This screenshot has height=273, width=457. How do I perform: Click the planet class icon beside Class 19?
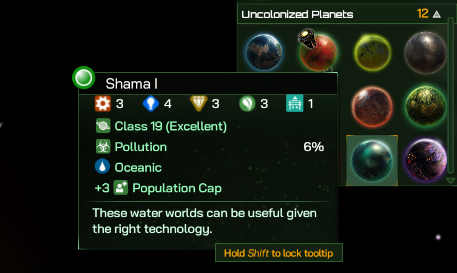103,127
